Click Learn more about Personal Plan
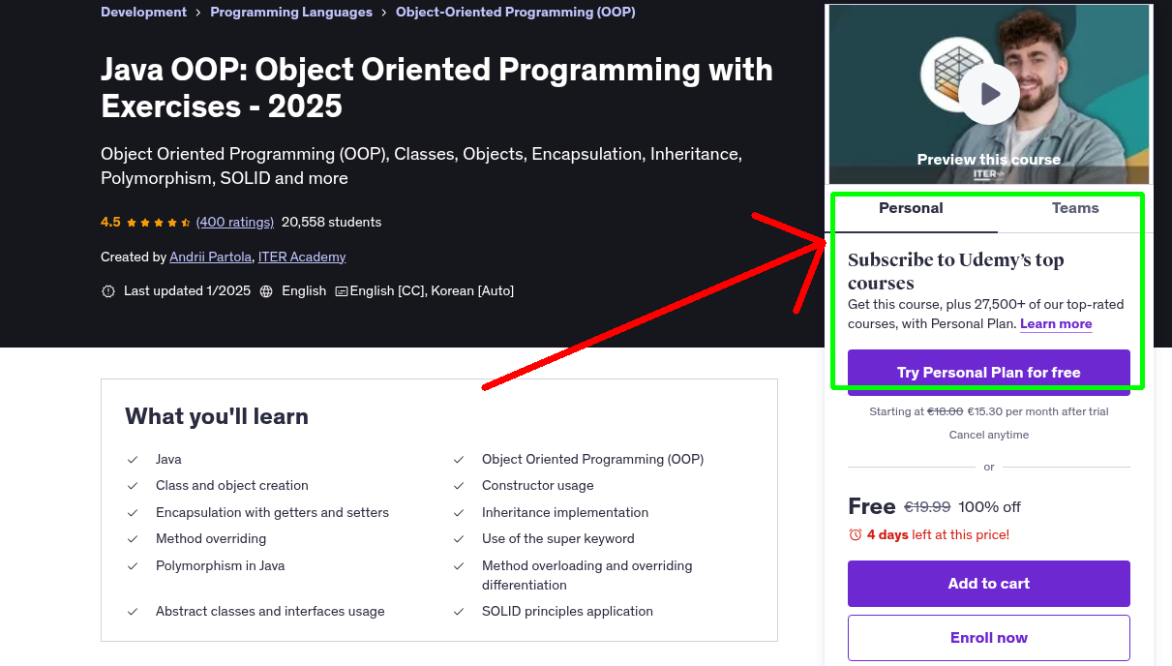 tap(1056, 324)
